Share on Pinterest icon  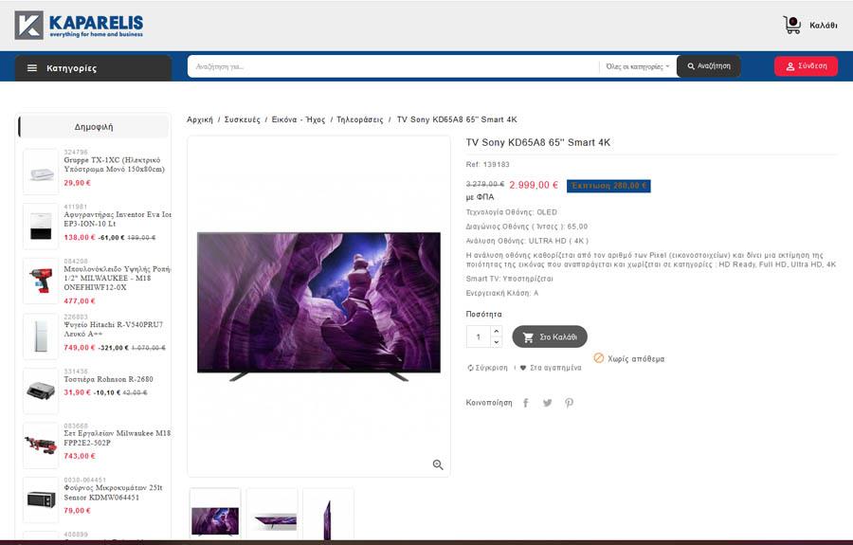569,403
